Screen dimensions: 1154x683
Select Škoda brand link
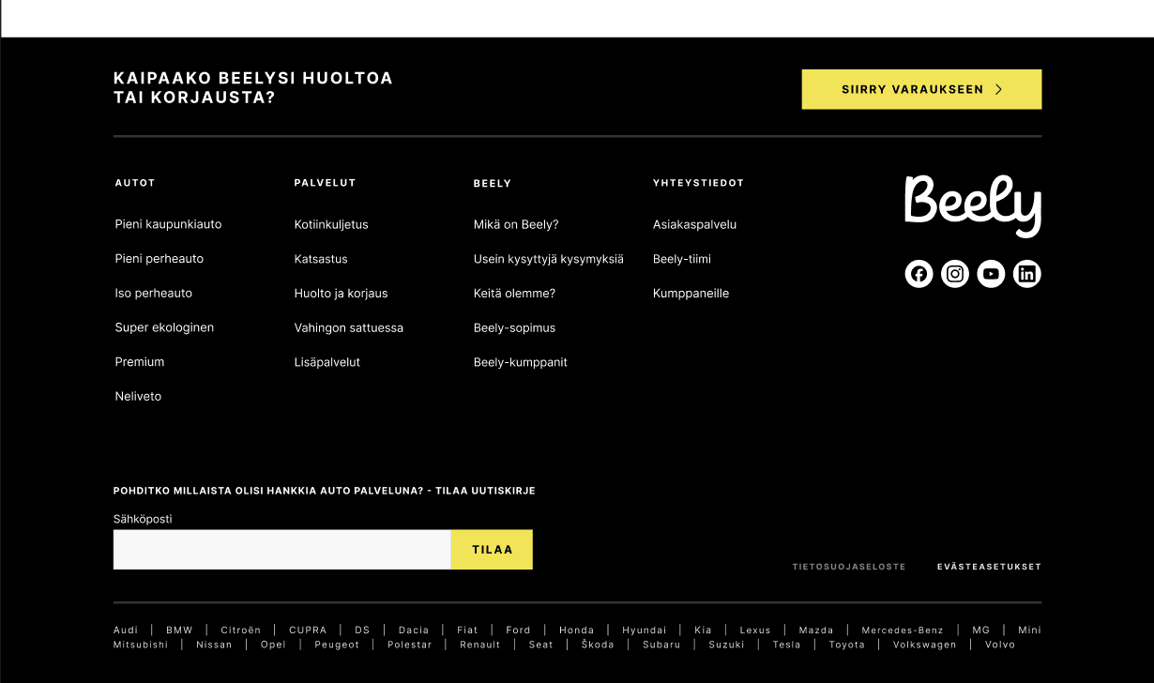[x=598, y=645]
